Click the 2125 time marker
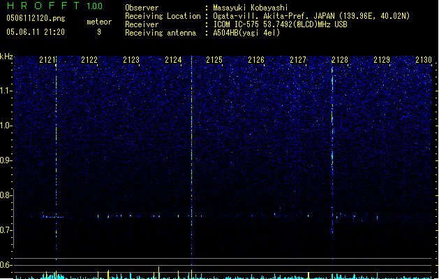Screen dimensions: 439x279 (x=214, y=60)
